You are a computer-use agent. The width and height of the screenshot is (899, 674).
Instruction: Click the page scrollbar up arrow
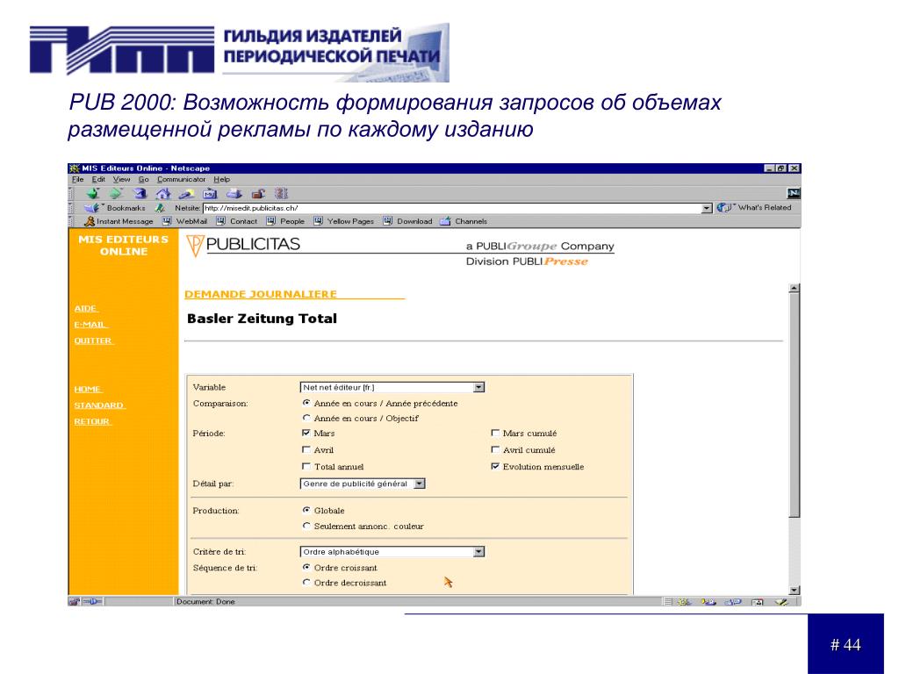click(794, 288)
